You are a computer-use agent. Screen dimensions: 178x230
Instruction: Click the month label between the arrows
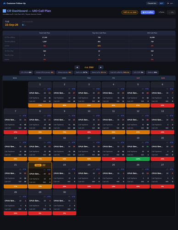click(89, 67)
